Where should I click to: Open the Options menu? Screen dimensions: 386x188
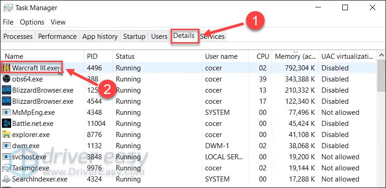[x=32, y=22]
